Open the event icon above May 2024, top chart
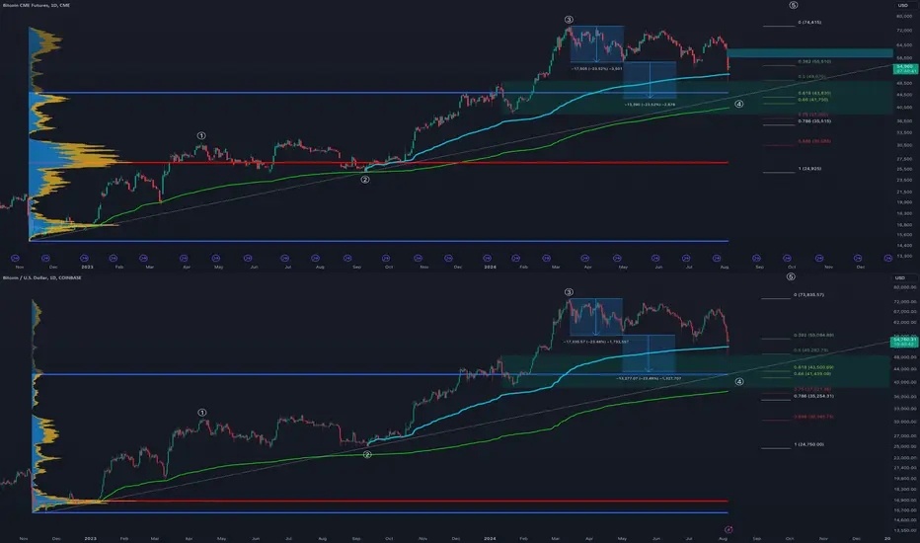The height and width of the screenshot is (543, 920). [x=617, y=258]
